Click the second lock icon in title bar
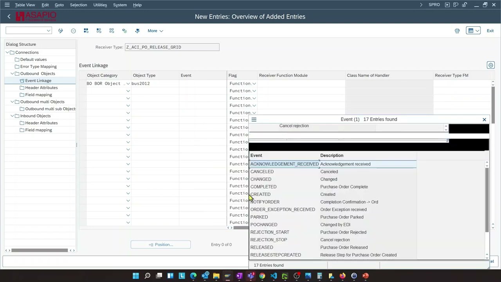 coord(465,5)
